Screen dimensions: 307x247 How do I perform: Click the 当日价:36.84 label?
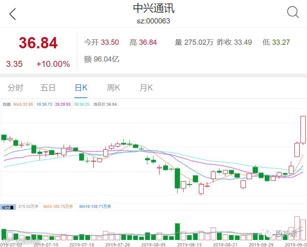[105, 104]
